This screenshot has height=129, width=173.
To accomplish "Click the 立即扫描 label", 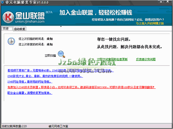I will (x=50, y=56).
